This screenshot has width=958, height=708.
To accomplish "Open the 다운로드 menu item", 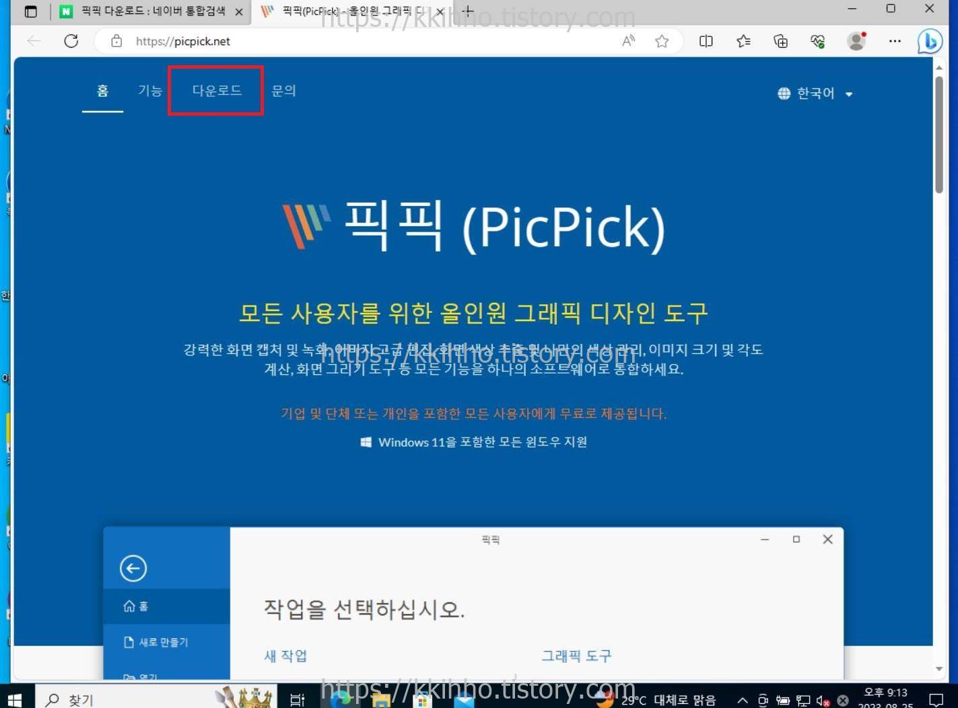I will coord(216,90).
